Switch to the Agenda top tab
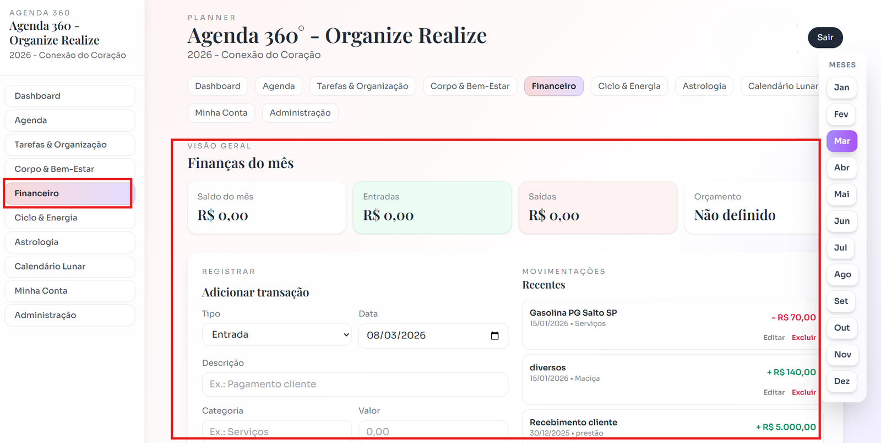 coord(279,86)
